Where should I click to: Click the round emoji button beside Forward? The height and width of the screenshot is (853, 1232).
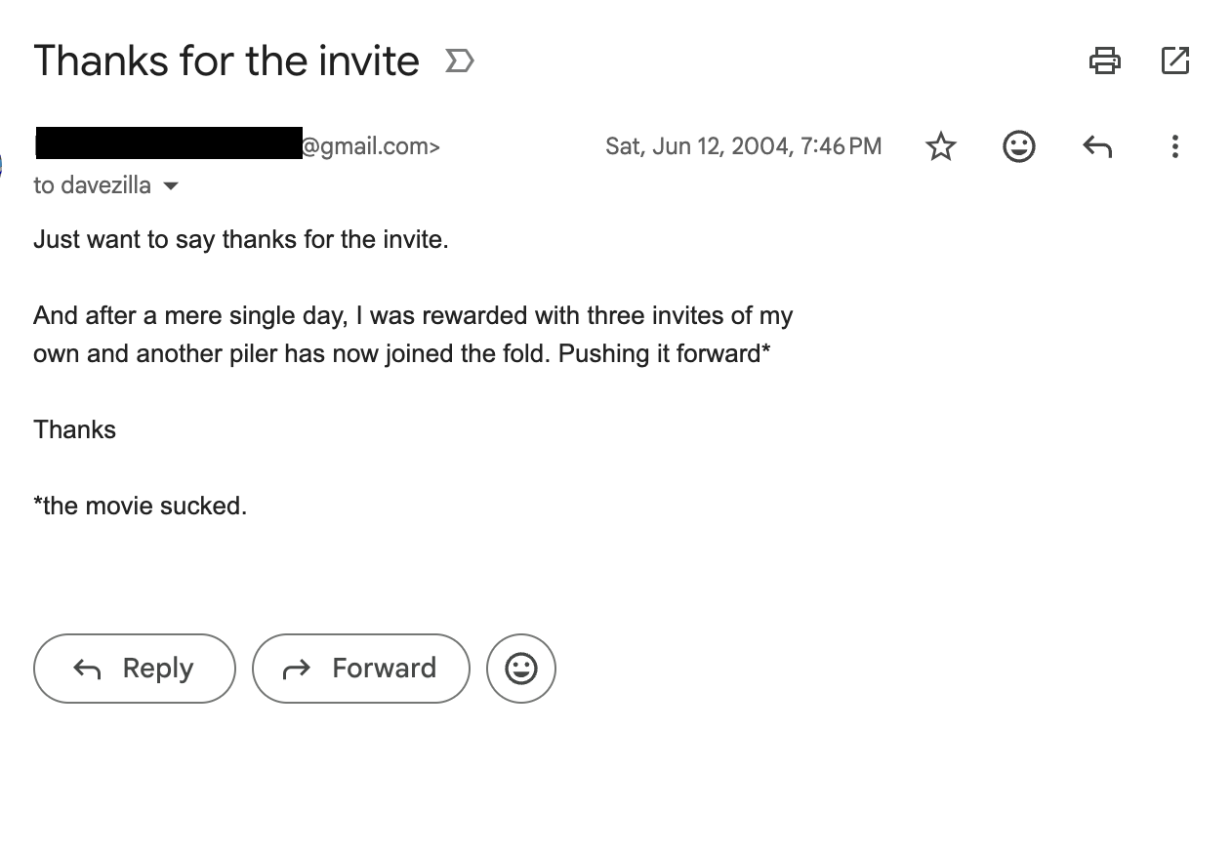tap(520, 669)
